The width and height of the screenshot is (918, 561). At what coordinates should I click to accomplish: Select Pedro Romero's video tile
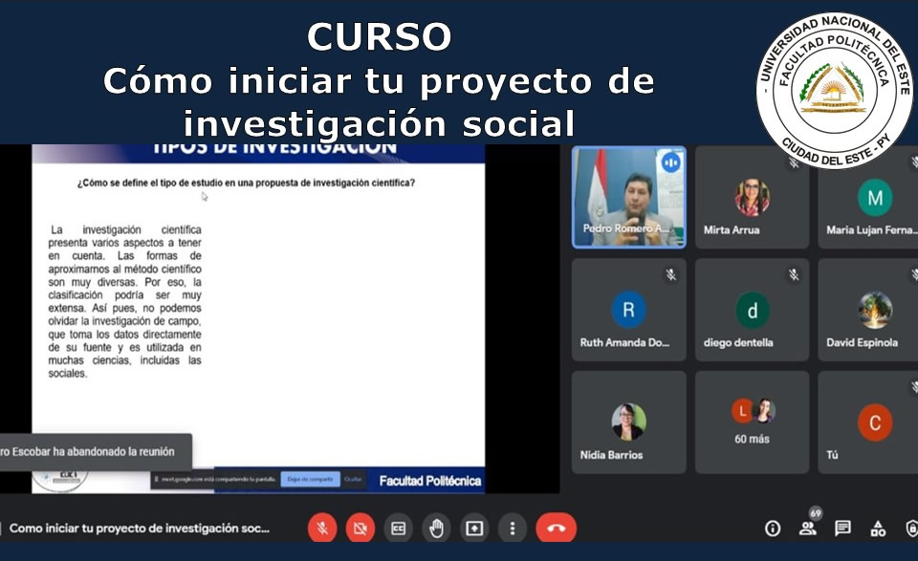628,197
